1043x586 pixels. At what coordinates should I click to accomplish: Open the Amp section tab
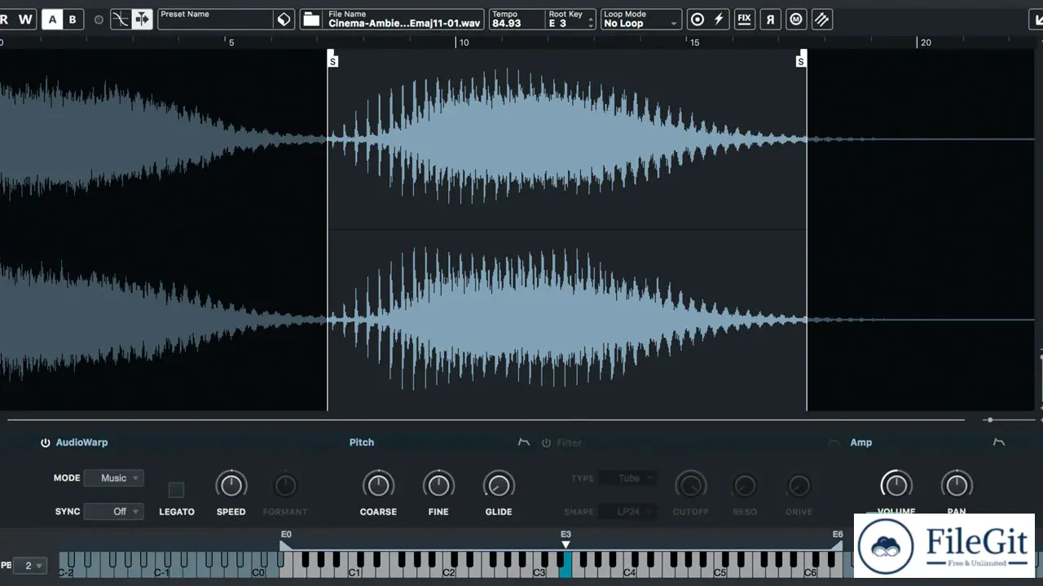point(861,443)
